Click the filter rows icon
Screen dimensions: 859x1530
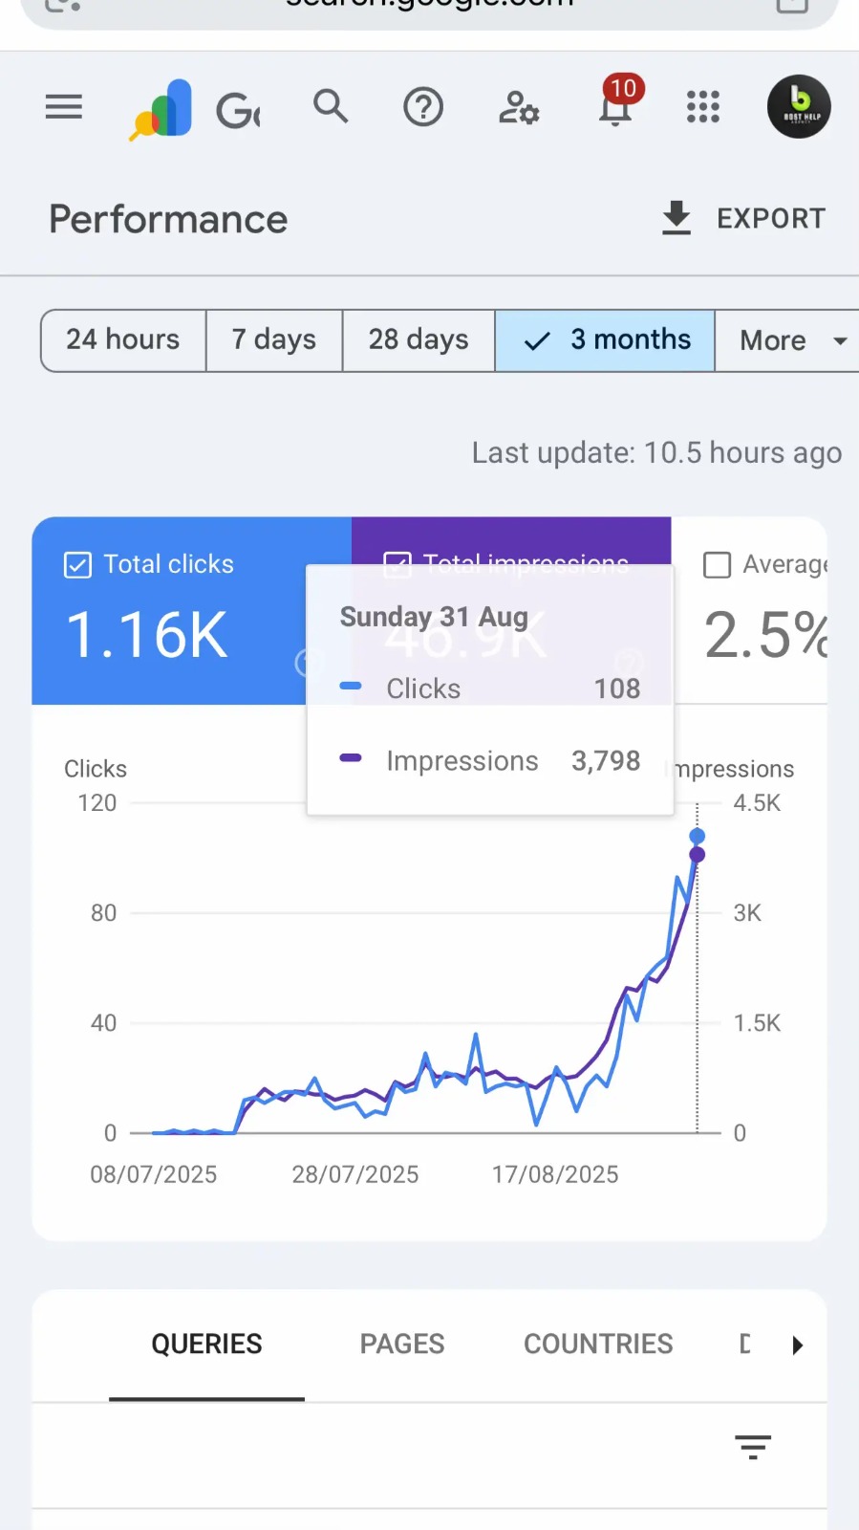pyautogui.click(x=753, y=1447)
